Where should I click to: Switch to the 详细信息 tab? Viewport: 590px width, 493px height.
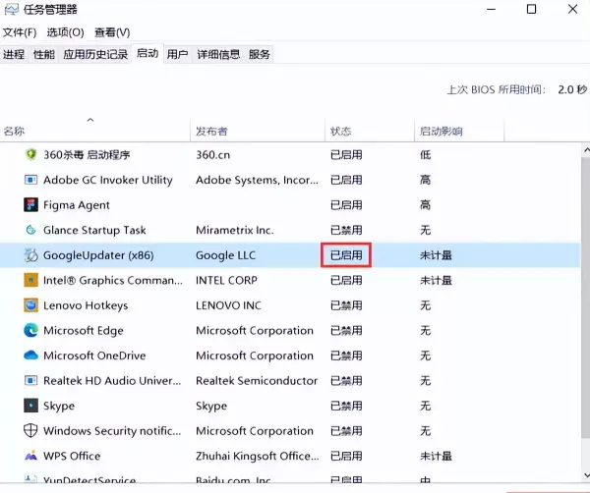[x=218, y=54]
